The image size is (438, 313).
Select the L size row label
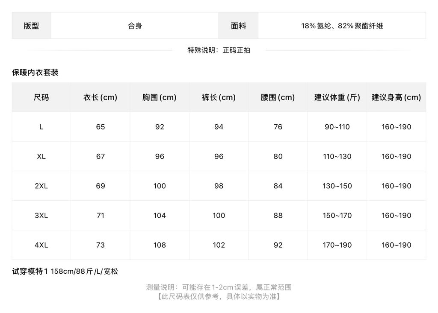[x=41, y=127]
